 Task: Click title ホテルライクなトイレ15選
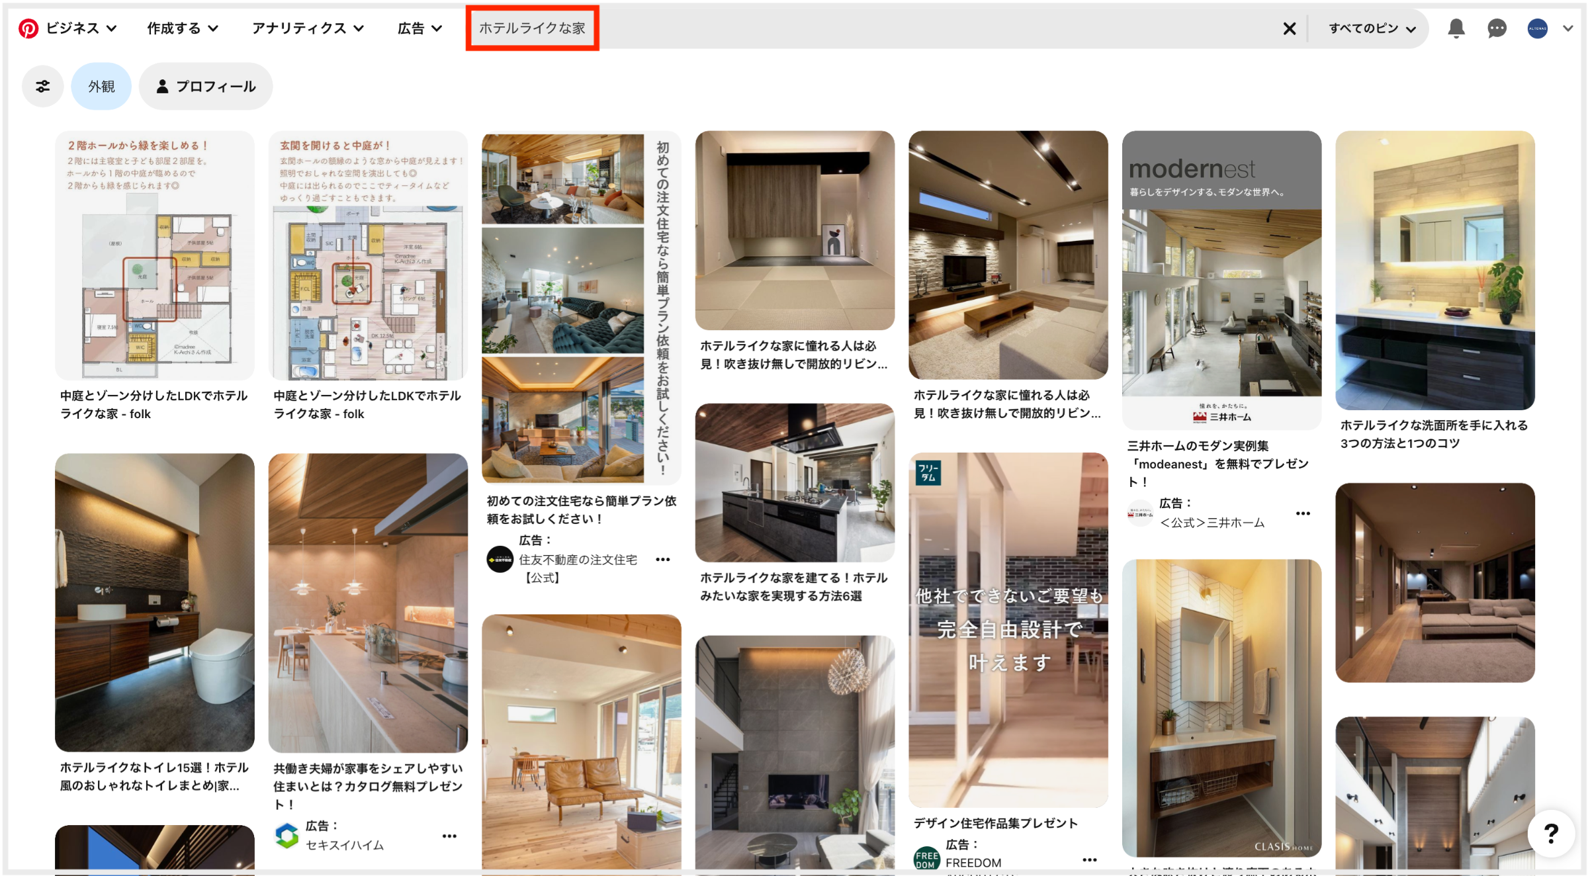click(154, 776)
